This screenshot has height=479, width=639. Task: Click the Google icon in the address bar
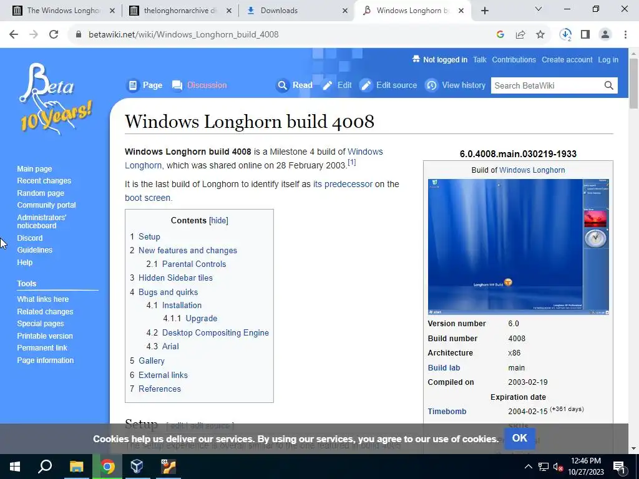tap(500, 35)
